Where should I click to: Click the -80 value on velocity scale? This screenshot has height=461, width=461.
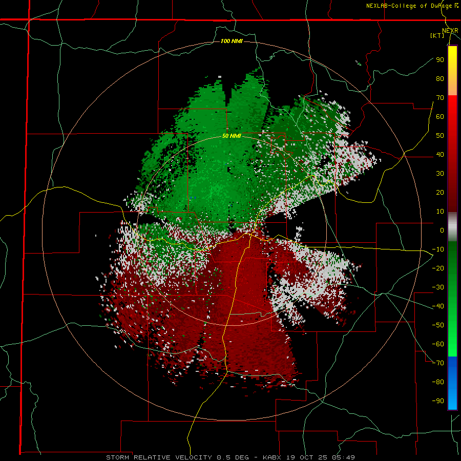click(438, 382)
